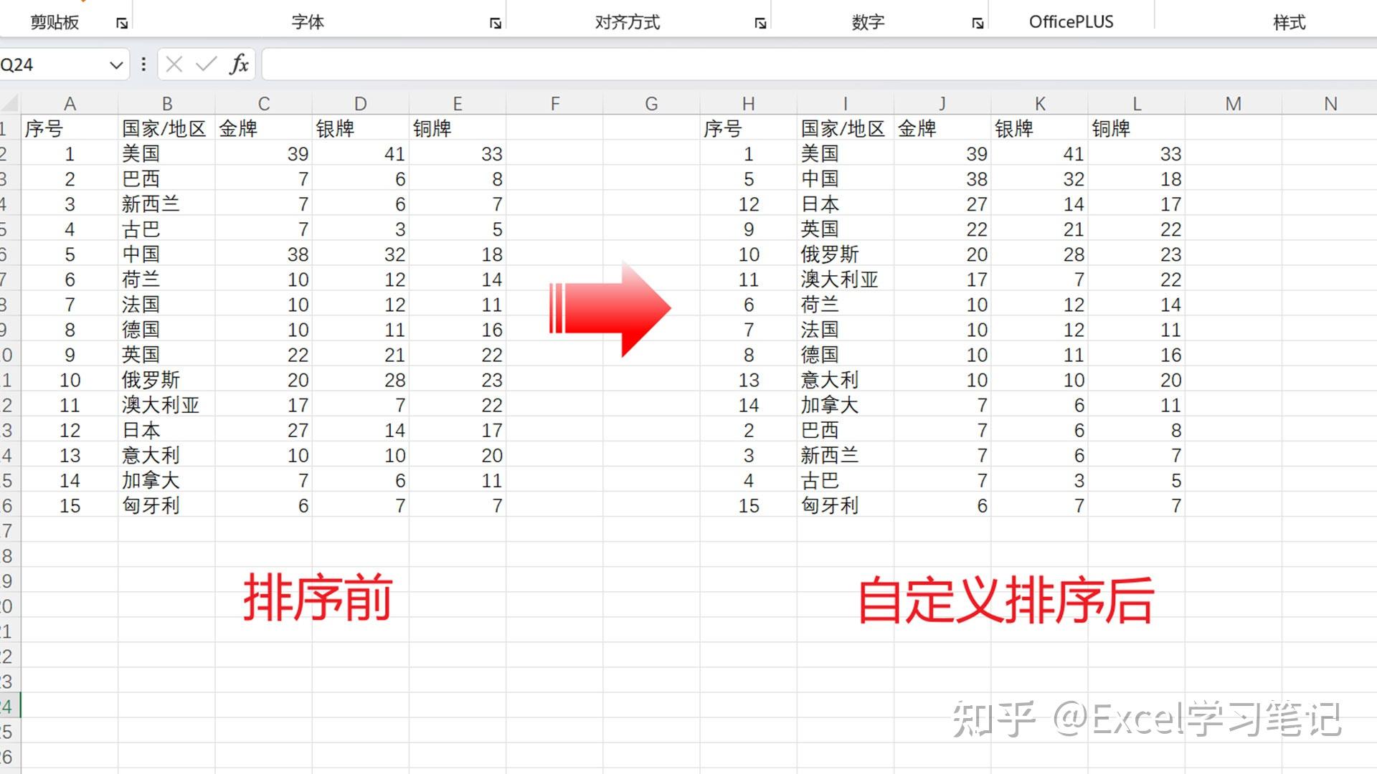Image resolution: width=1377 pixels, height=774 pixels.
Task: Select column F header
Action: click(x=554, y=104)
